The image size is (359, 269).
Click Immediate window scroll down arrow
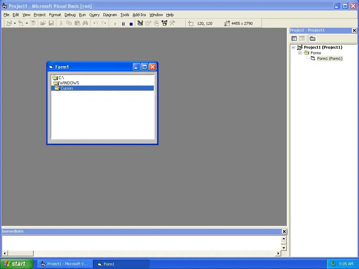click(284, 248)
